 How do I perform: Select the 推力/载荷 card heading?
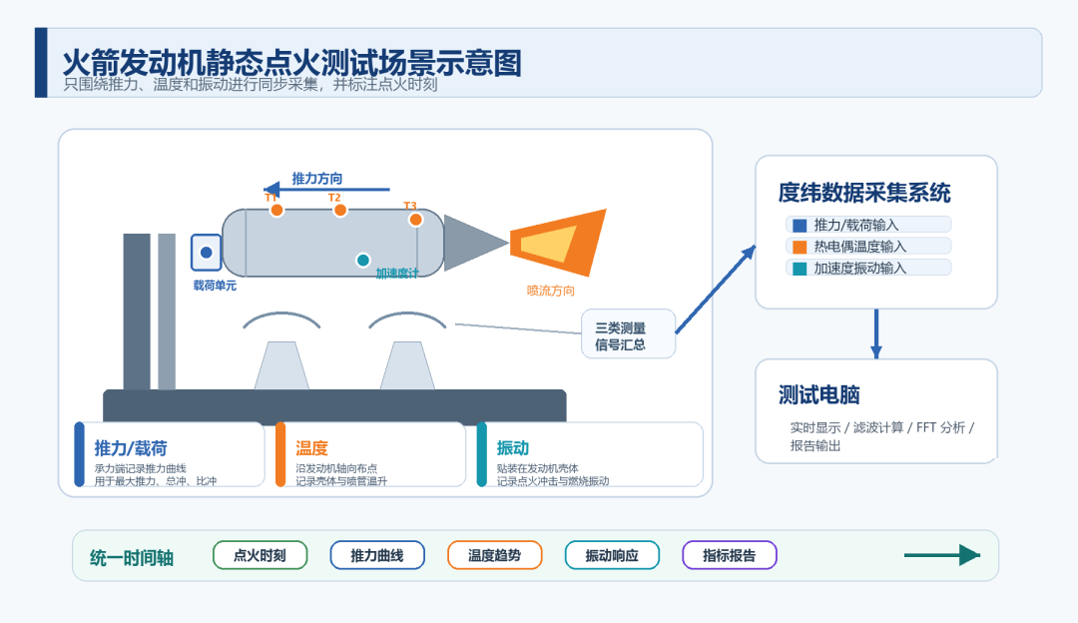click(131, 448)
